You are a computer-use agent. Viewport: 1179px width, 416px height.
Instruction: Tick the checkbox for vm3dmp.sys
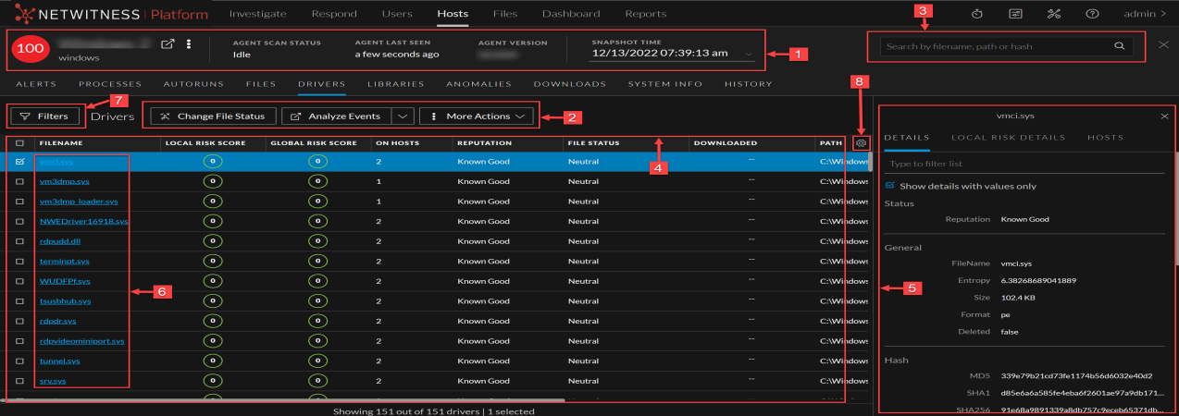tap(20, 181)
